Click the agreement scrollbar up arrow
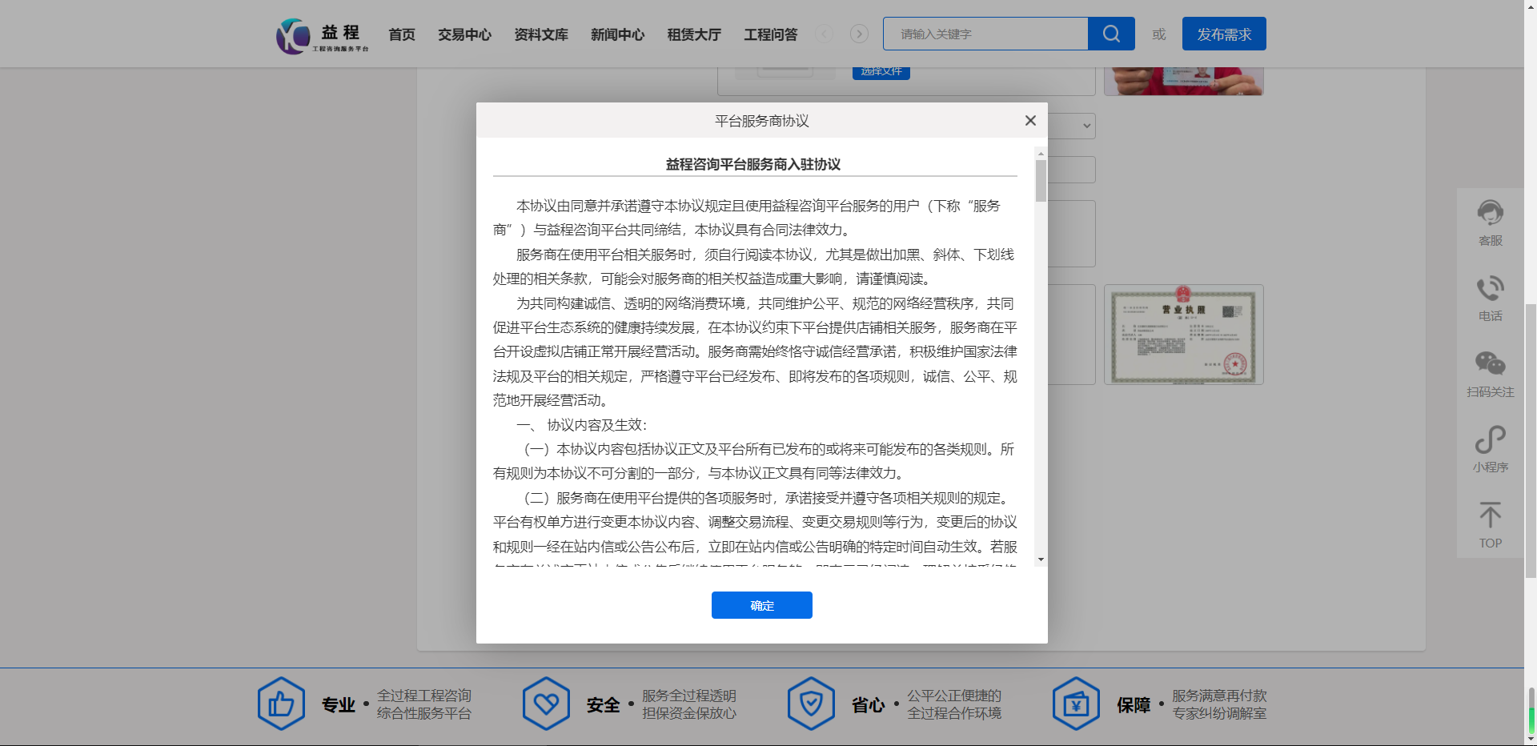 point(1041,154)
